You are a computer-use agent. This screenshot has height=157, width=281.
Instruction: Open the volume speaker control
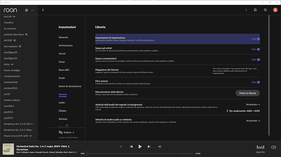273,147
